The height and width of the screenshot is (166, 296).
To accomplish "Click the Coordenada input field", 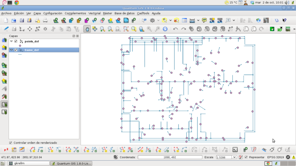I will tap(170, 157).
